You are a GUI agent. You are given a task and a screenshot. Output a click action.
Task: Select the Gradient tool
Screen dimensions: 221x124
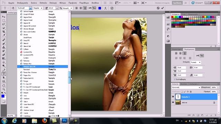click(4, 58)
